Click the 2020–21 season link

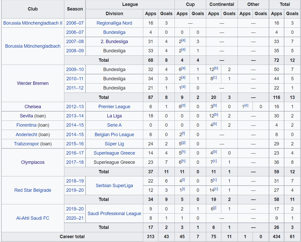coord(75,218)
